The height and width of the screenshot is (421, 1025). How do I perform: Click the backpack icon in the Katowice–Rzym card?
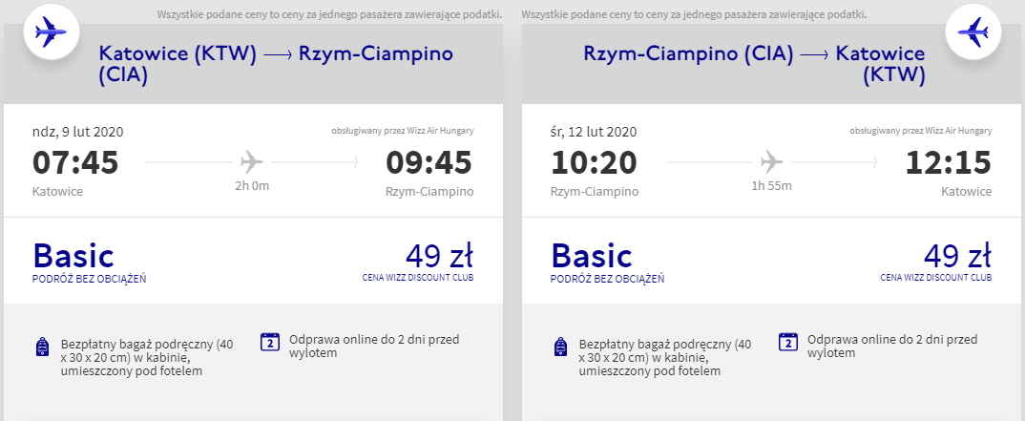click(x=42, y=347)
